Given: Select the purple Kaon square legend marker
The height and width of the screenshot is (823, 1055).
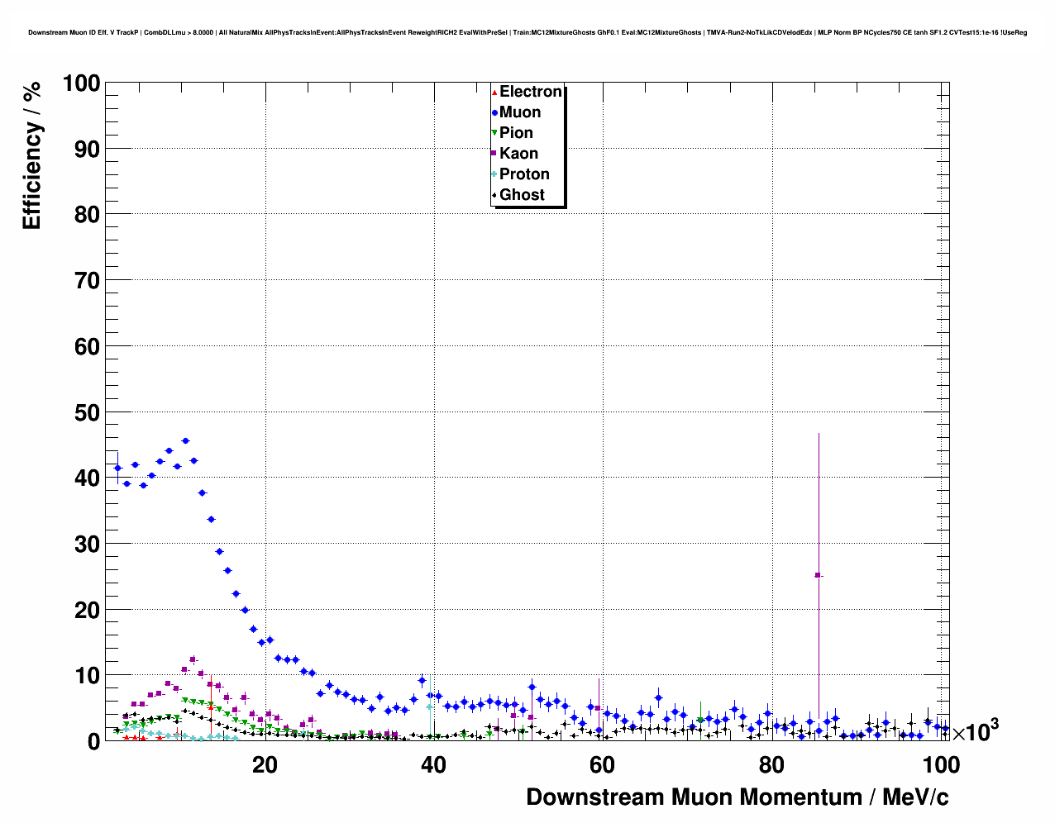Looking at the screenshot, I should [x=494, y=154].
